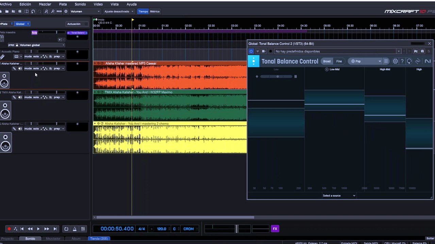Click the +Pista add track button

[x=4, y=24]
